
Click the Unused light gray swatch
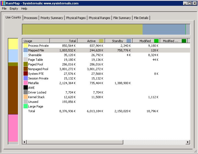tap(26, 102)
